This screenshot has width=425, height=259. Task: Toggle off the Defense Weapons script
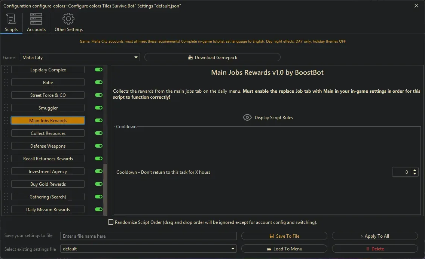pyautogui.click(x=98, y=146)
